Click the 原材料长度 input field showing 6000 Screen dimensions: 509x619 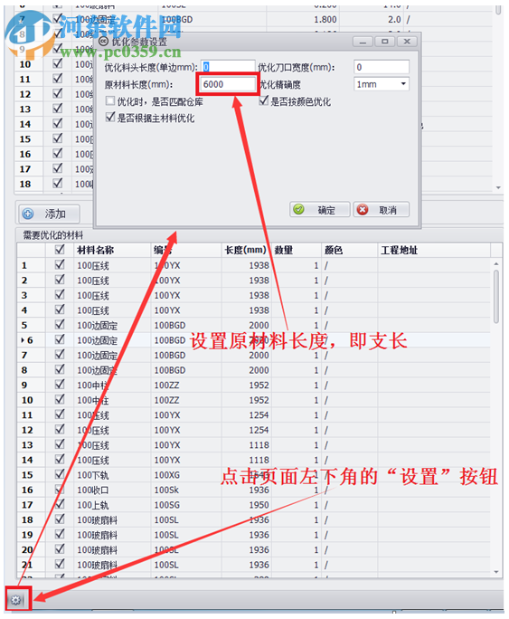point(228,84)
